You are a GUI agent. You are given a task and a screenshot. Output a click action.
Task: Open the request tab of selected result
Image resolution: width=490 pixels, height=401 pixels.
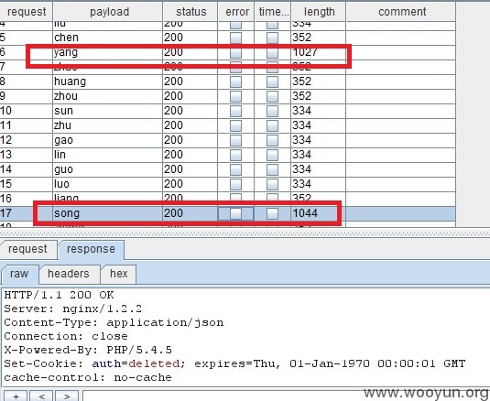click(x=28, y=249)
